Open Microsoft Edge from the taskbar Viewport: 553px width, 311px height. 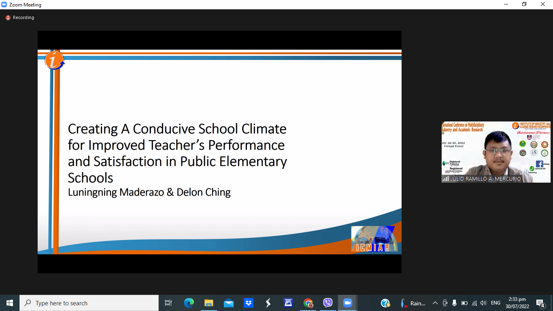[x=189, y=303]
